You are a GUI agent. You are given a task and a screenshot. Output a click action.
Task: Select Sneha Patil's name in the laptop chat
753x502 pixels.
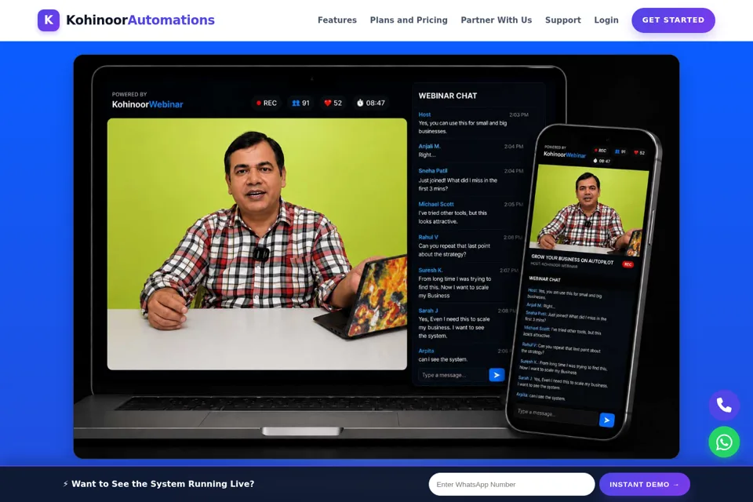pyautogui.click(x=433, y=170)
